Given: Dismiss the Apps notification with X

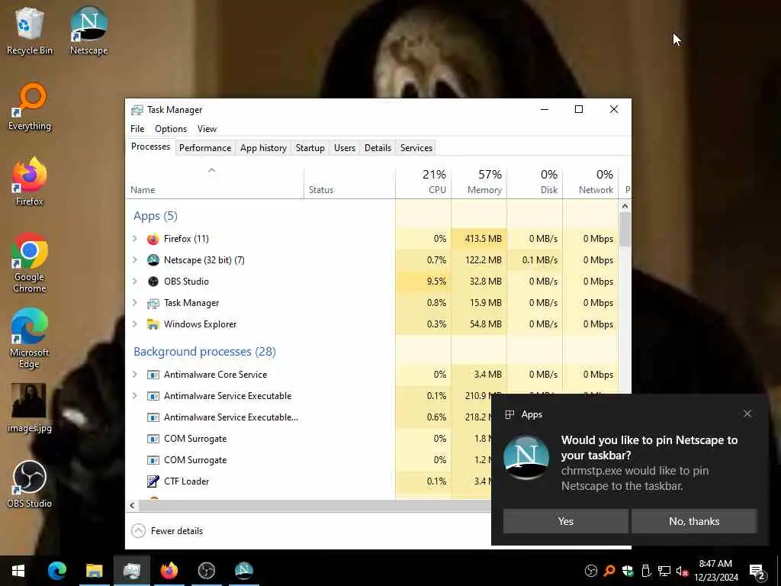Looking at the screenshot, I should pyautogui.click(x=747, y=414).
